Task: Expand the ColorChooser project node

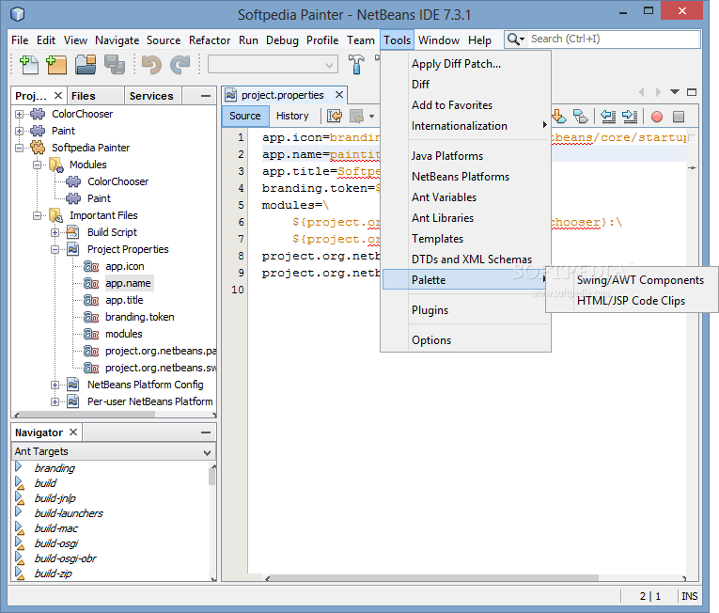Action: coord(19,114)
